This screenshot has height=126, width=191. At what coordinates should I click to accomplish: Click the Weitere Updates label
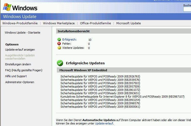(x=73, y=48)
